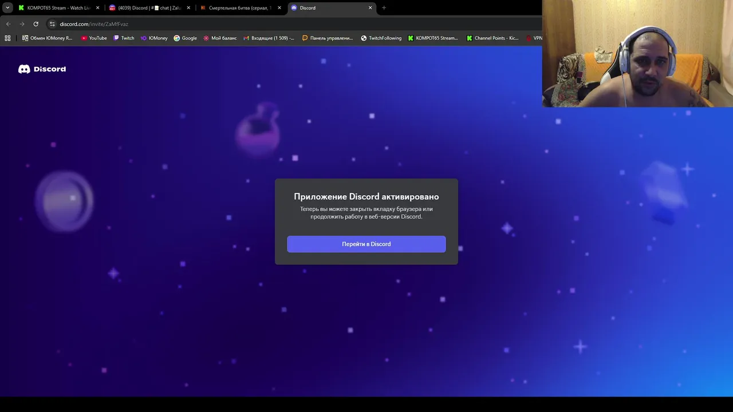Reload the current page
This screenshot has width=733, height=412.
[36, 24]
